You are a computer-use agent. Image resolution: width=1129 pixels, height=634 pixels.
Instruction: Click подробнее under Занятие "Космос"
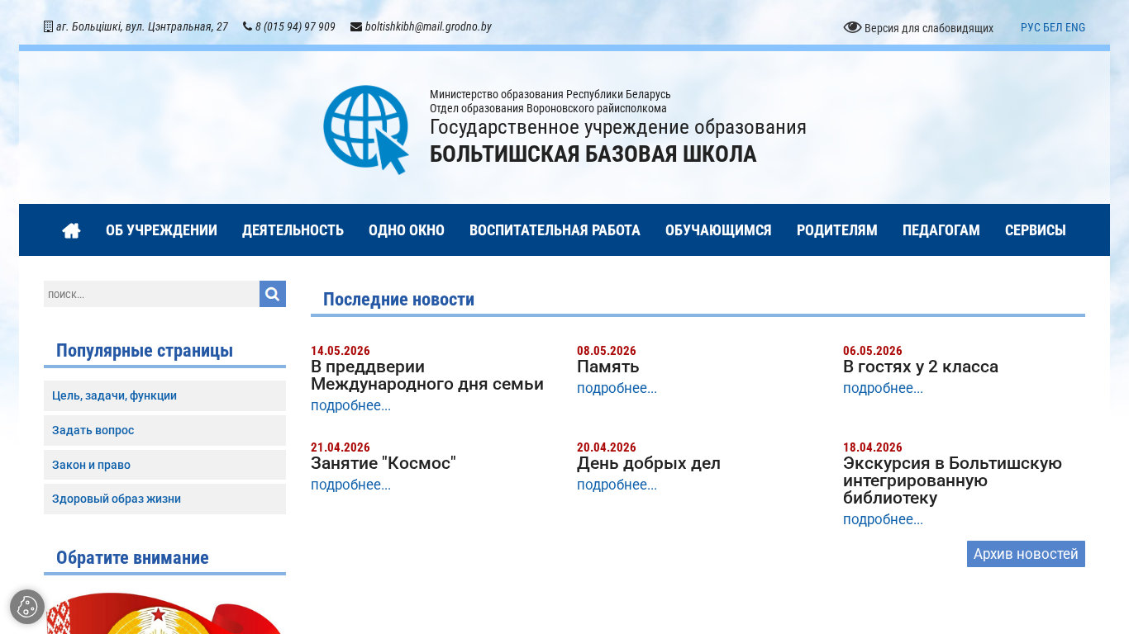350,485
